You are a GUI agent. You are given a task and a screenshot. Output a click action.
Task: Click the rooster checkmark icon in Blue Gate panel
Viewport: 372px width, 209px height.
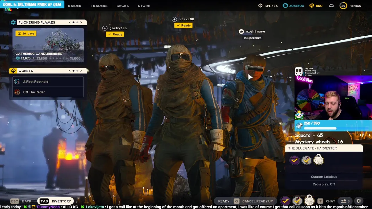[307, 160]
